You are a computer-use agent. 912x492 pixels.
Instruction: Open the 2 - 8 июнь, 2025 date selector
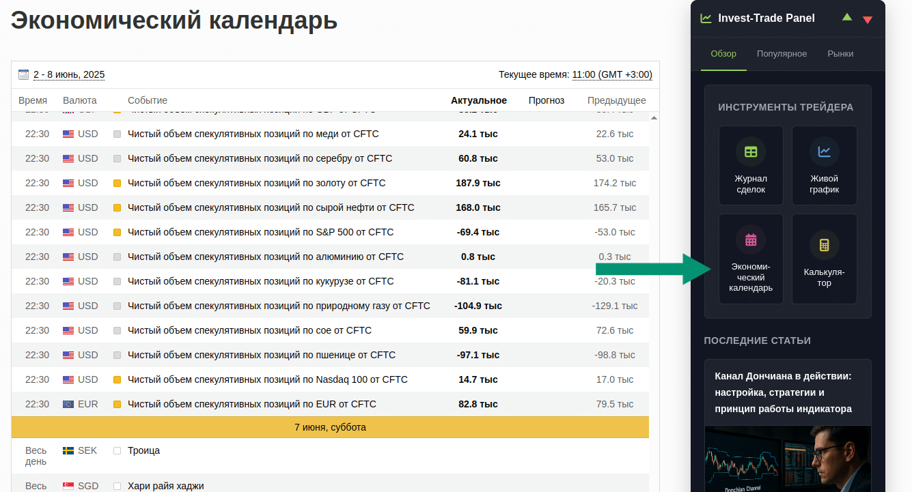coord(69,74)
